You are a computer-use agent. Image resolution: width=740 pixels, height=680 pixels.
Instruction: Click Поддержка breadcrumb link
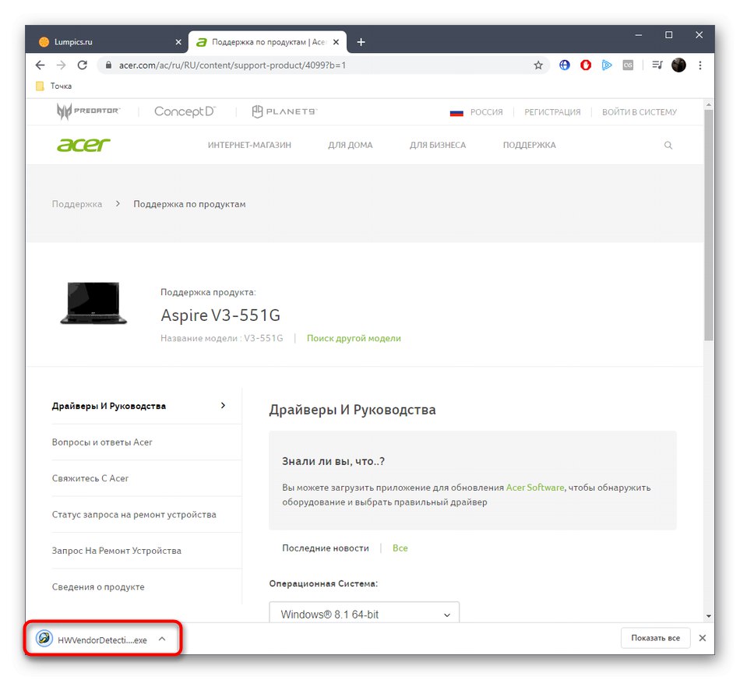coord(77,204)
